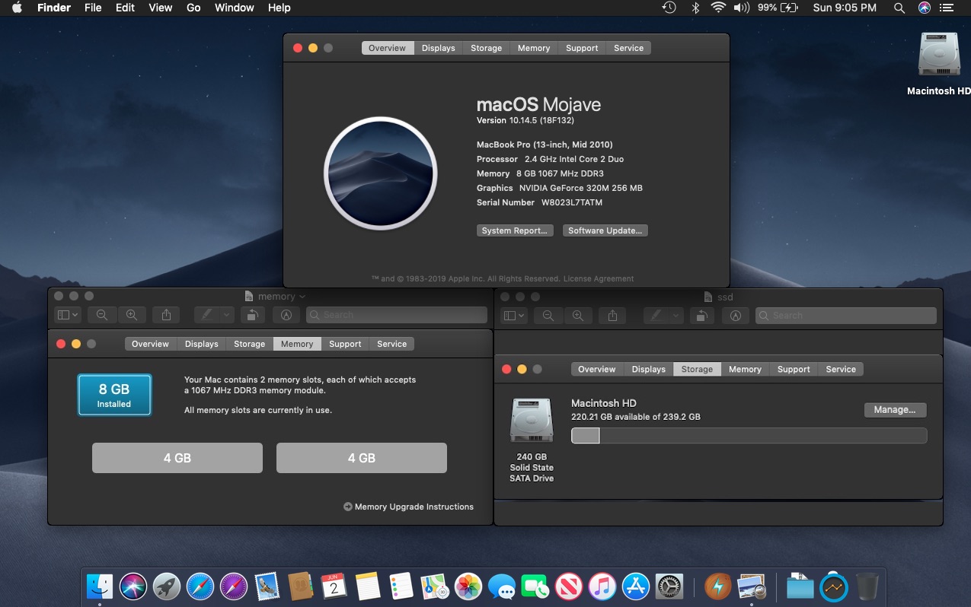Image resolution: width=971 pixels, height=607 pixels.
Task: Open sidebar view menu in memory window
Action: click(x=68, y=315)
